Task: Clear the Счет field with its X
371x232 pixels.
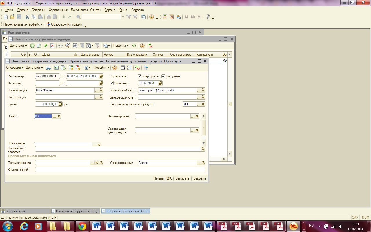Action: click(59, 116)
